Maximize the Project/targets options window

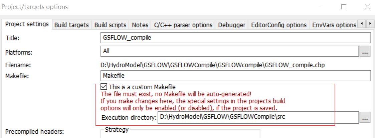point(344,7)
